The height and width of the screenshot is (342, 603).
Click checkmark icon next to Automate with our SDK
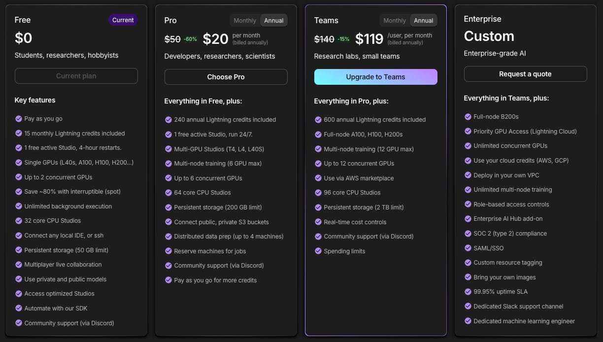point(19,308)
